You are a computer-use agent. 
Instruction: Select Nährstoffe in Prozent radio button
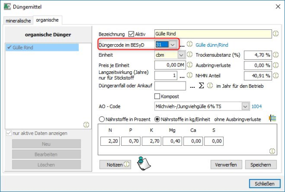click(102, 119)
